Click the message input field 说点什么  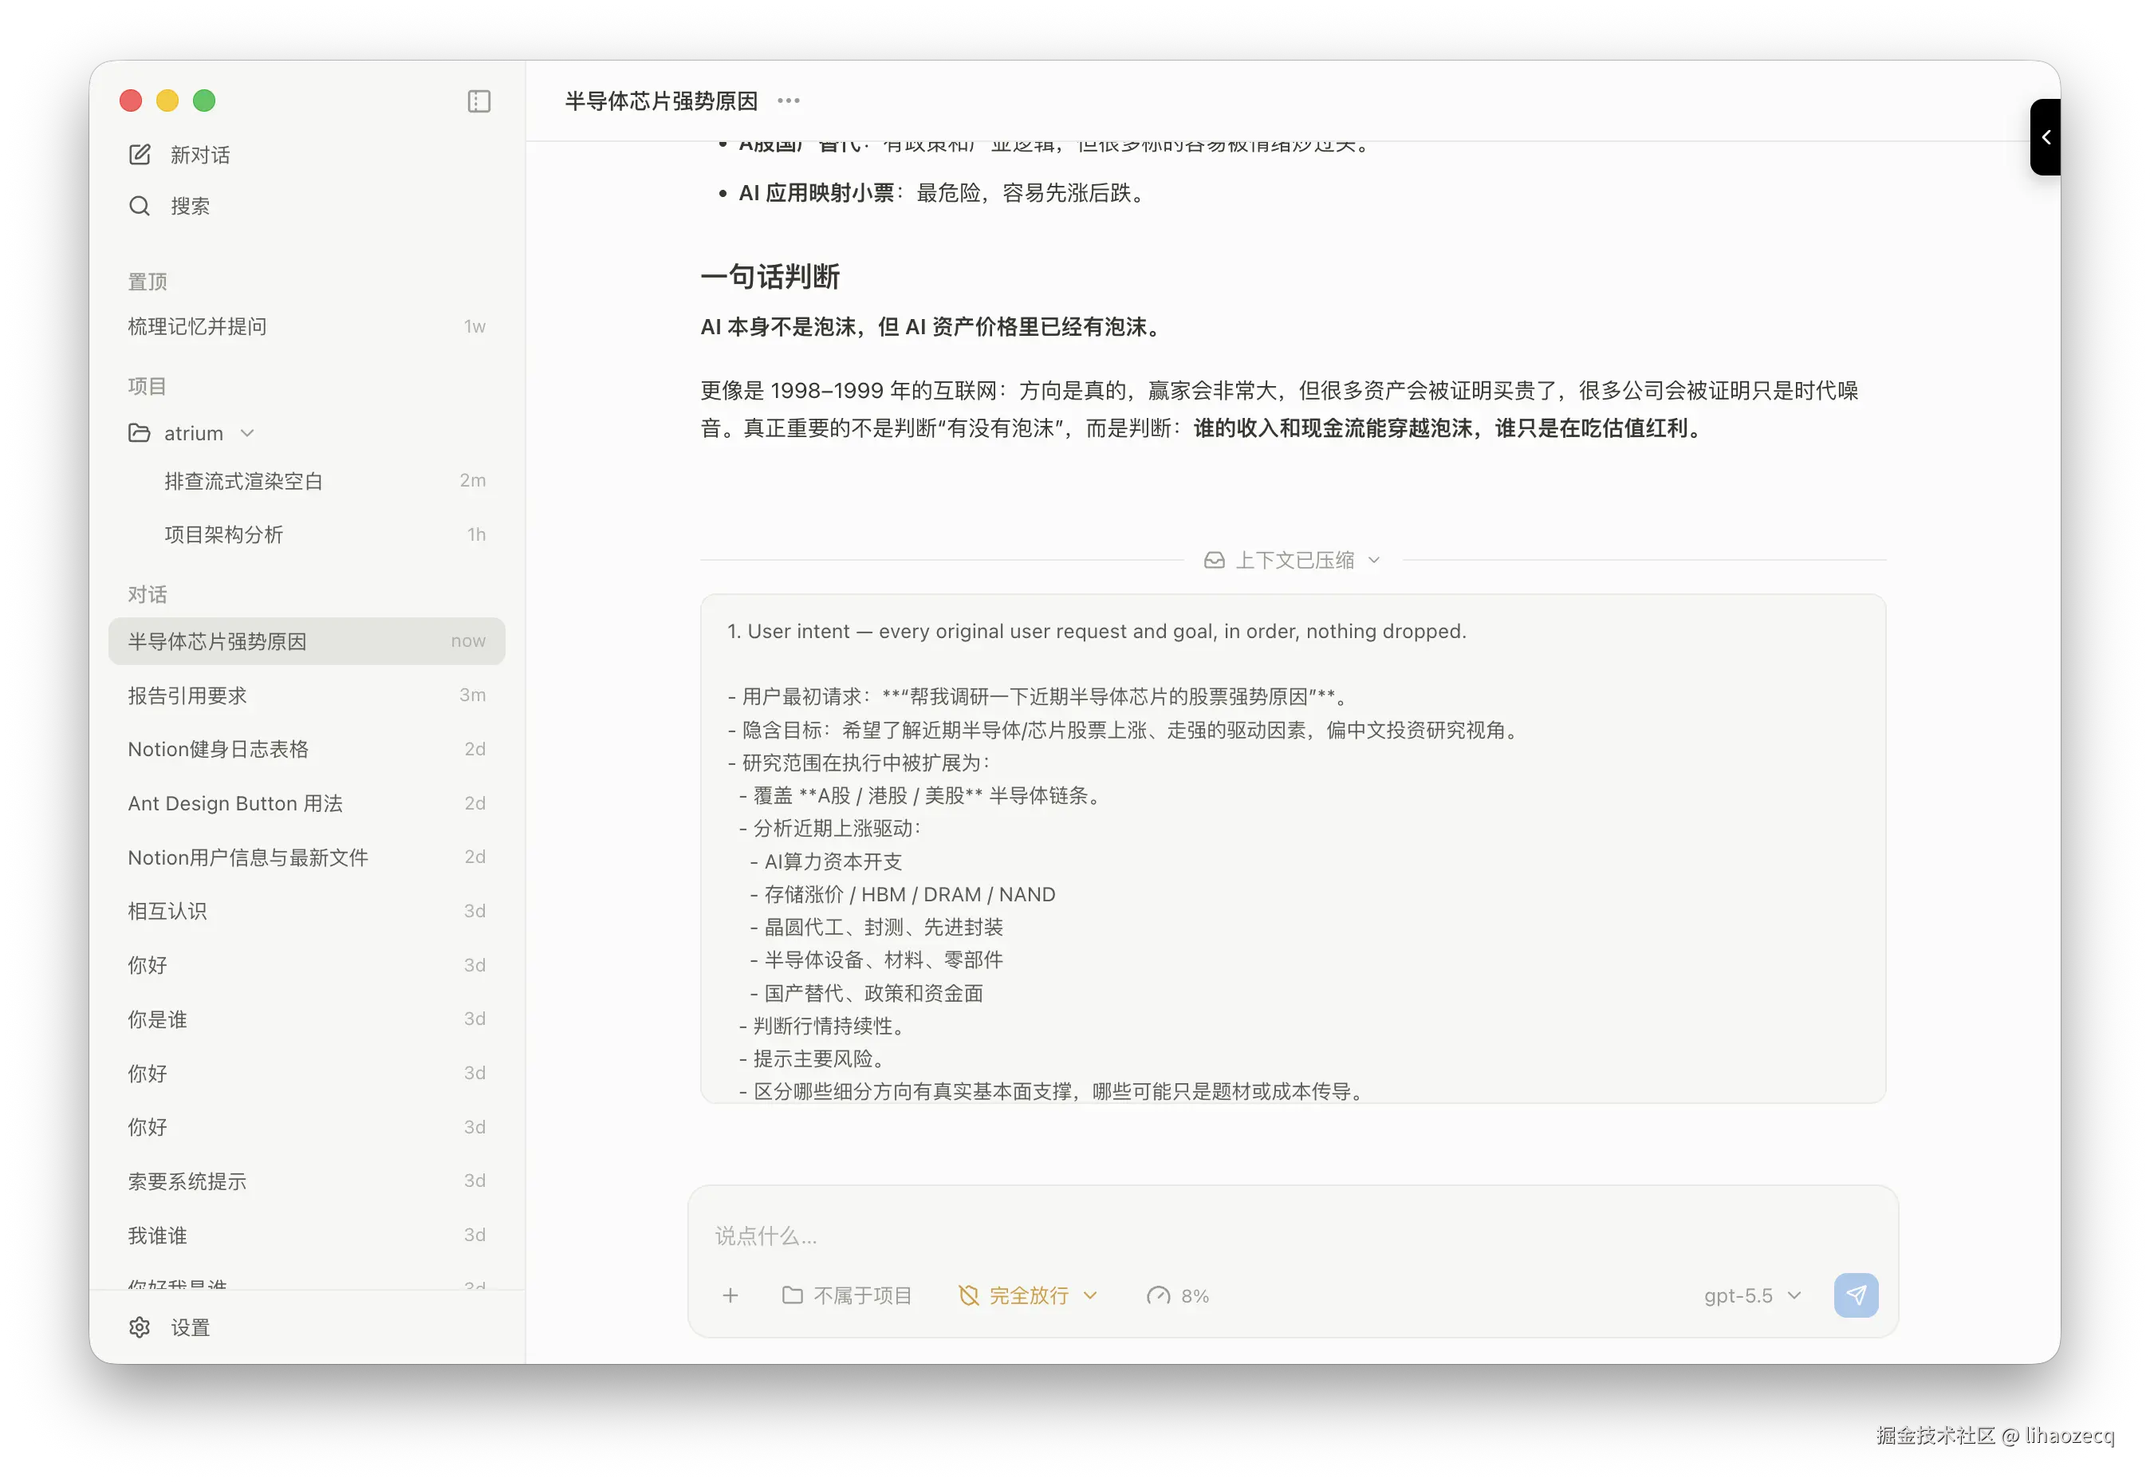(1292, 1236)
